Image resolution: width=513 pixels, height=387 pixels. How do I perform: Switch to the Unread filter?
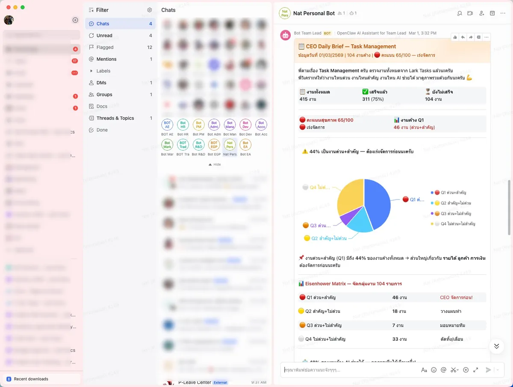(103, 36)
